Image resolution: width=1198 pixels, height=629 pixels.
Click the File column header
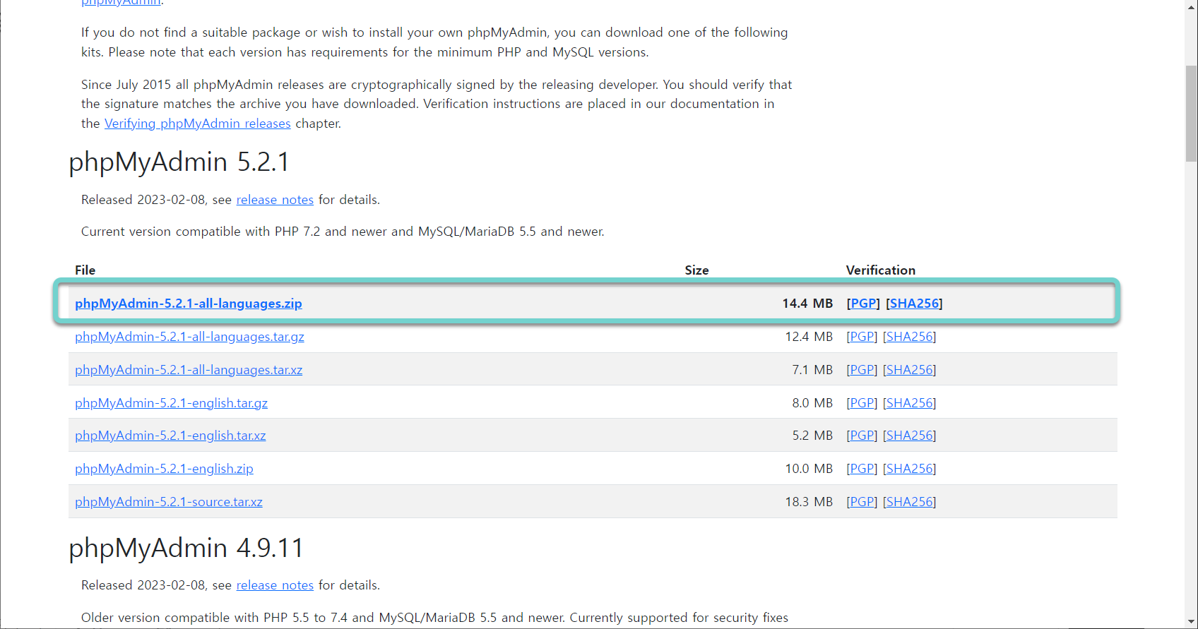coord(85,270)
